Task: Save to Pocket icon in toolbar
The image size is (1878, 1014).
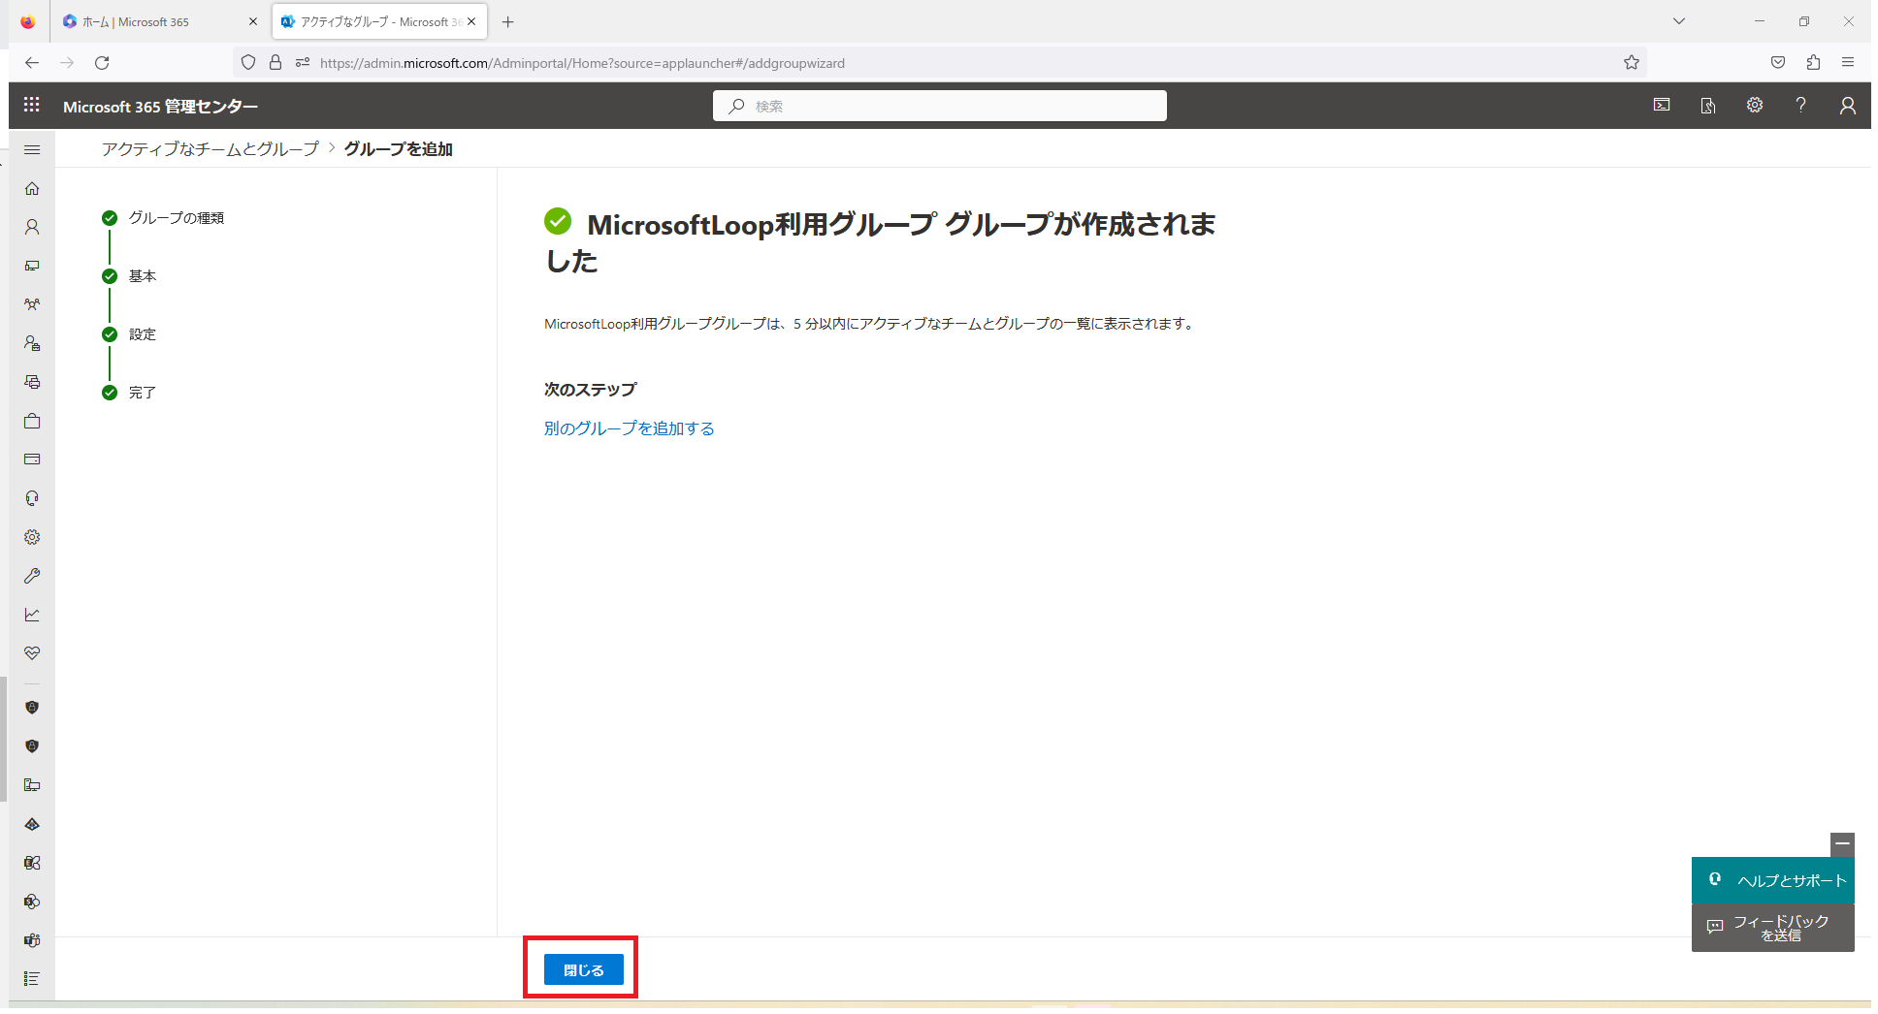Action: tap(1778, 63)
